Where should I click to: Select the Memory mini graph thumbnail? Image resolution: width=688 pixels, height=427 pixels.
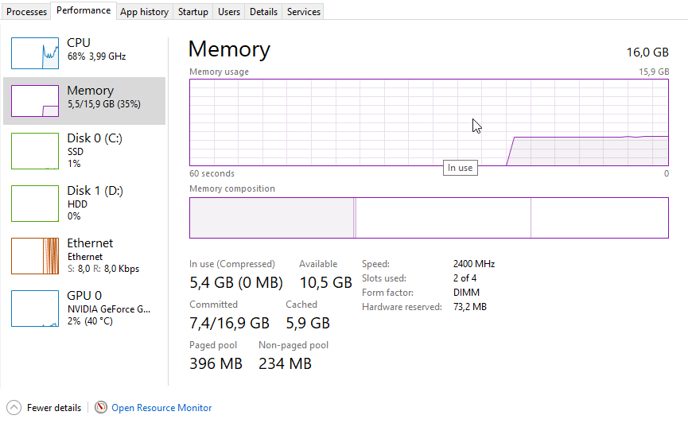tap(35, 101)
